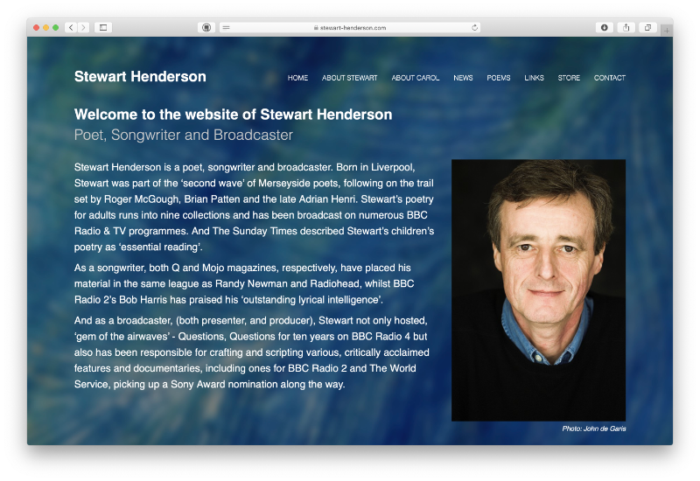Click the paragraph starting 'And as a broadcaster'
This screenshot has height=481, width=700.
pos(252,352)
